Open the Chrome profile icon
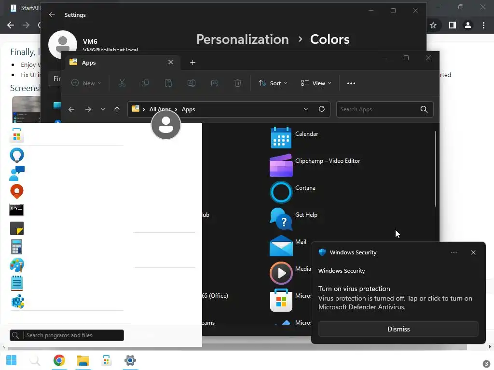Viewport: 494px width, 370px height. click(x=468, y=25)
